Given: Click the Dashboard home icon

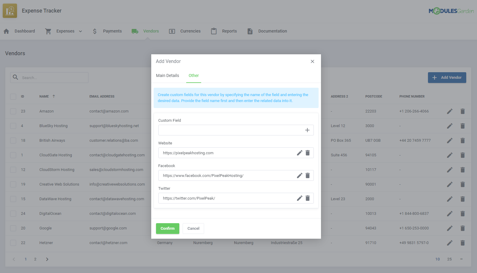Looking at the screenshot, I should tap(6, 31).
